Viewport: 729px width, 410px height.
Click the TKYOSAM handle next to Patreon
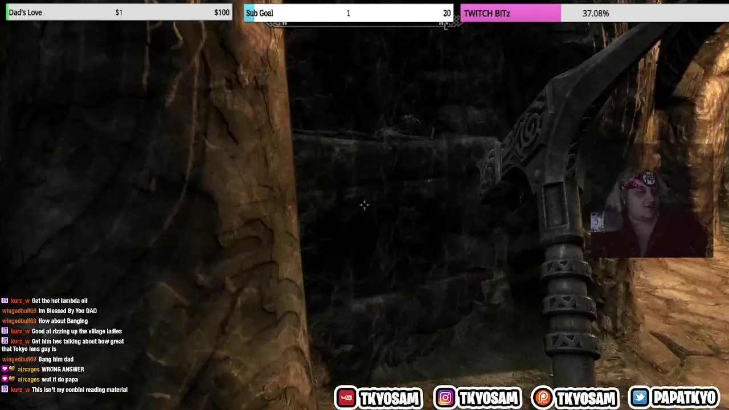click(x=587, y=398)
